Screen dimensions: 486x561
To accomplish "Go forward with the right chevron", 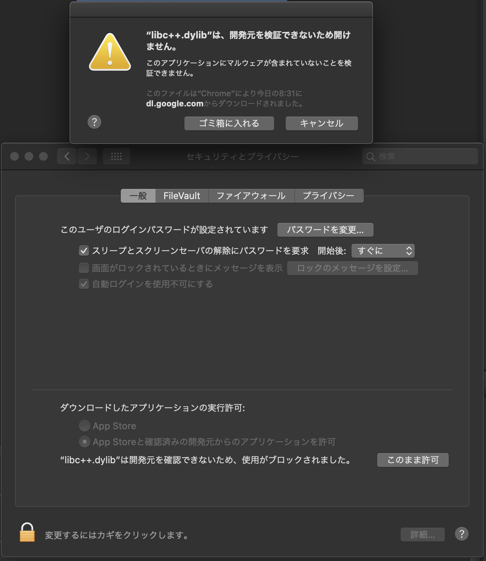I will click(87, 156).
